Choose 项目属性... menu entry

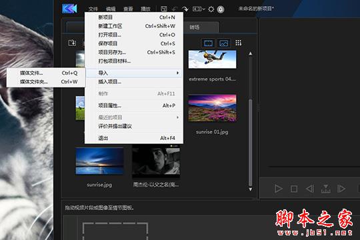[x=134, y=105]
